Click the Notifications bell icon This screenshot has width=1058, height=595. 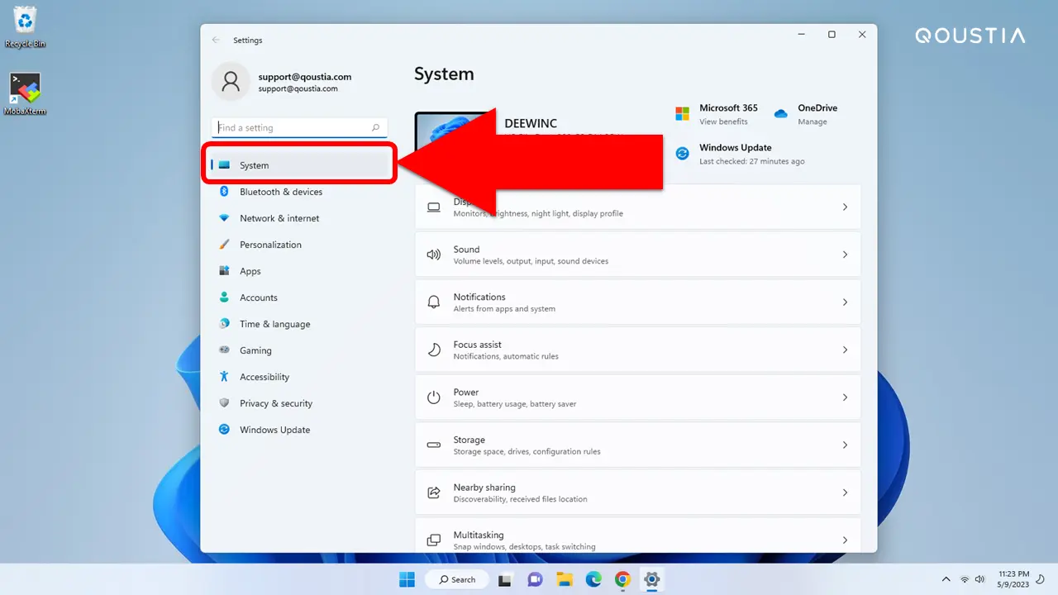(x=434, y=302)
